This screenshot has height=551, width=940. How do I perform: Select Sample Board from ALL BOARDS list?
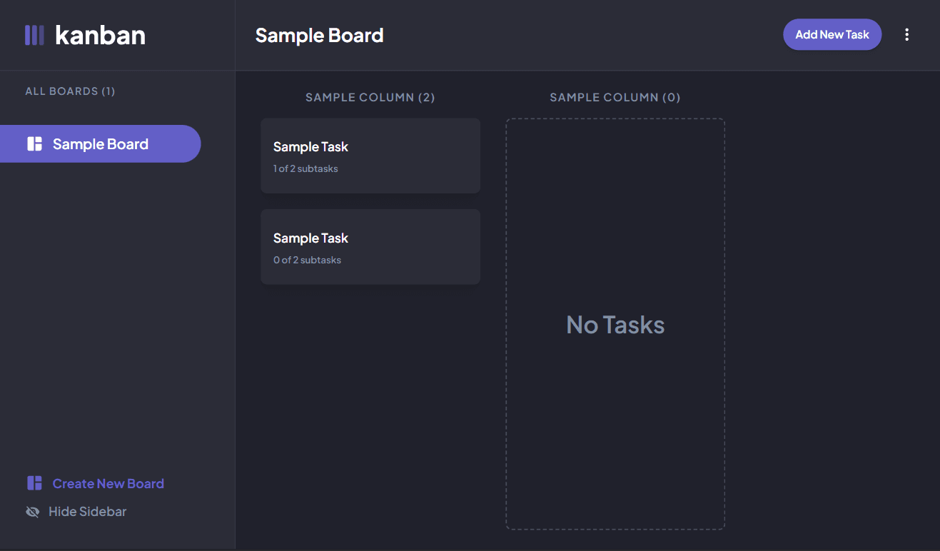click(99, 143)
